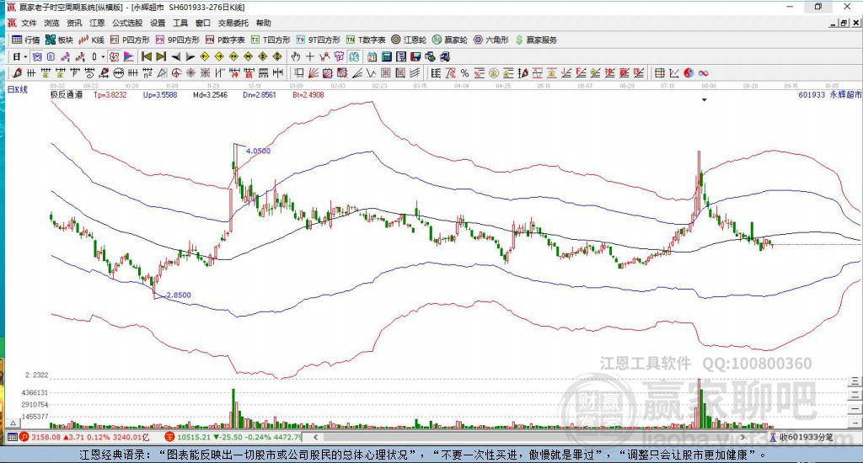This screenshot has width=863, height=463.
Task: Click the Md=3.2546 indicator value
Action: [x=210, y=94]
